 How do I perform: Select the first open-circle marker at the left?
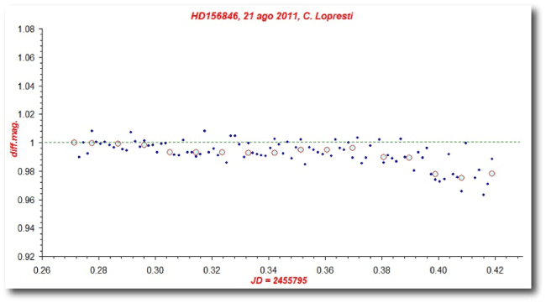coord(74,143)
